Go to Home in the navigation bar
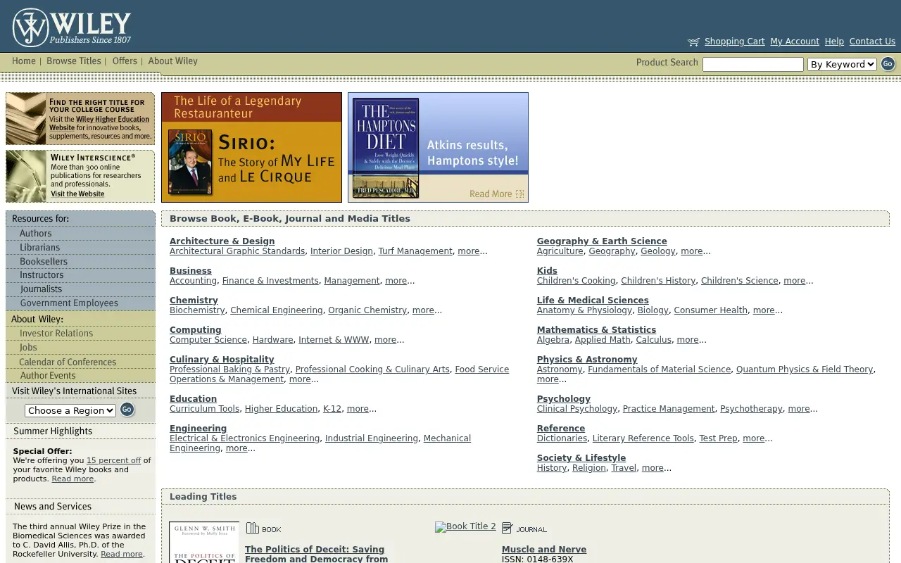This screenshot has height=563, width=901. pyautogui.click(x=24, y=61)
